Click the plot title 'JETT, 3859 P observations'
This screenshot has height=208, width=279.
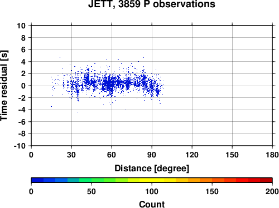pyautogui.click(x=152, y=4)
